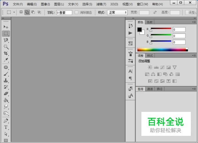The image size is (198, 143).
Task: Open the tool preset picker arrow
Action: point(14,12)
